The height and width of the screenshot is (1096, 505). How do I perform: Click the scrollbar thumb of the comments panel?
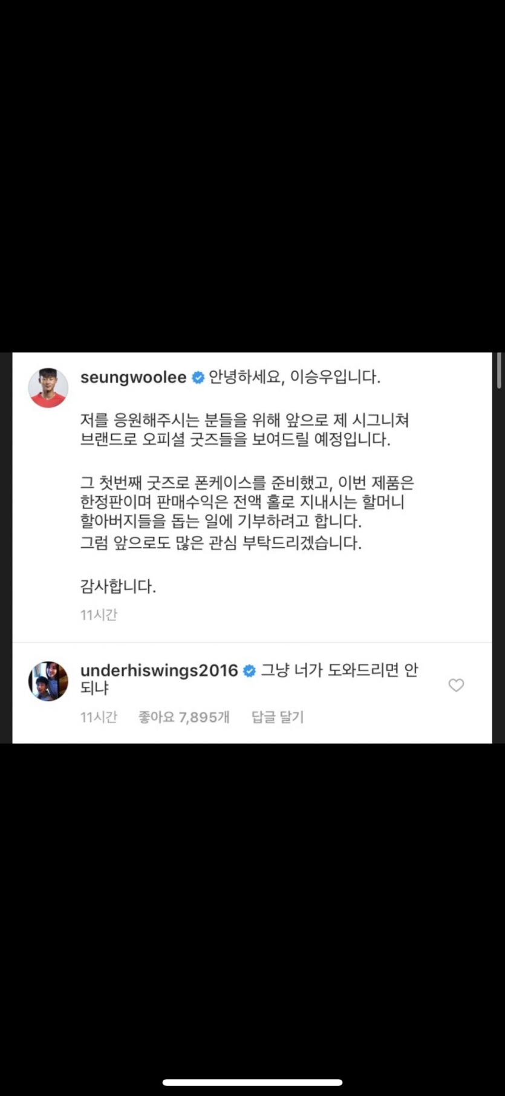pyautogui.click(x=499, y=370)
